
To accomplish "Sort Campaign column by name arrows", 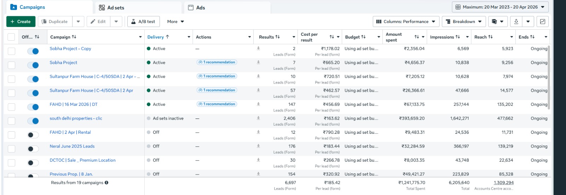I will (x=74, y=37).
